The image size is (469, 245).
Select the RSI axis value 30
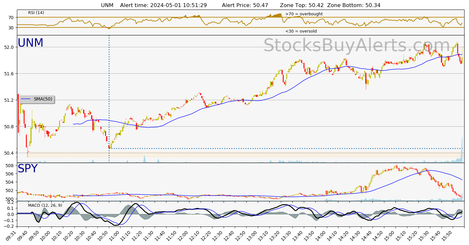click(11, 28)
